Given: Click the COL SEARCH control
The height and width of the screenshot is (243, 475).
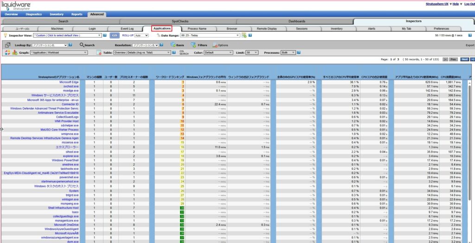Looking at the screenshot, I should (x=184, y=53).
